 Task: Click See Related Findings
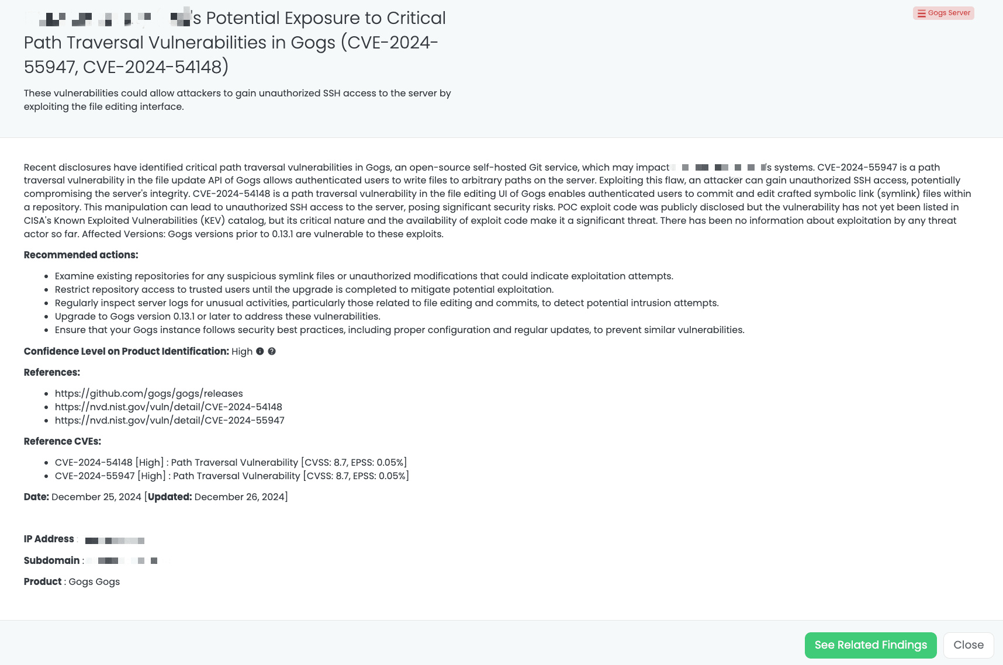[870, 645]
